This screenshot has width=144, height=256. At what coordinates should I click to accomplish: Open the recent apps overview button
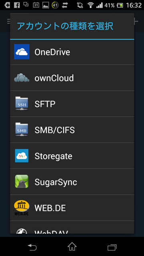tap(112, 247)
